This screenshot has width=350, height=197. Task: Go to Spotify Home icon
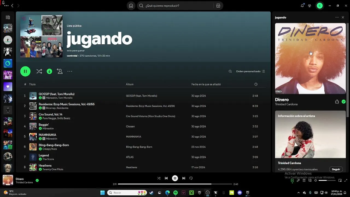131,6
